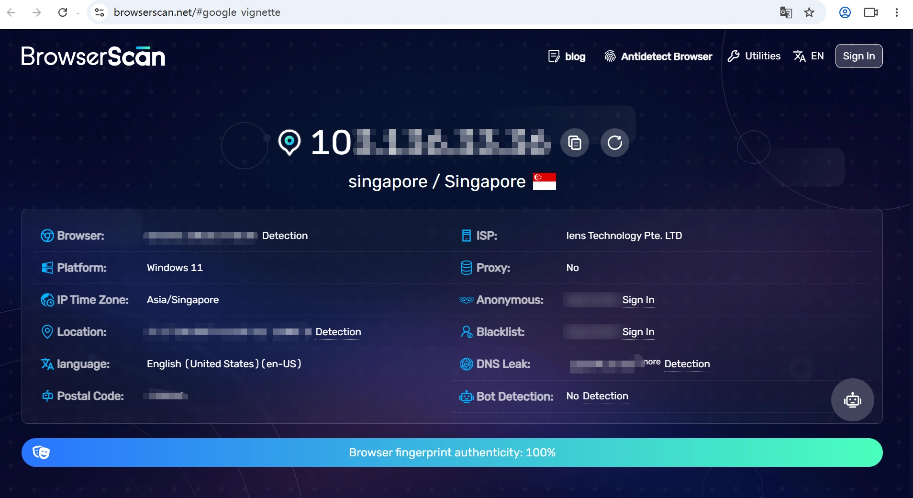Open Detection link in Location row
Viewport: 913px width, 498px height.
click(338, 332)
